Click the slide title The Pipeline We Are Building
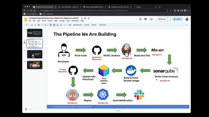209x117 pixels. [x=85, y=34]
